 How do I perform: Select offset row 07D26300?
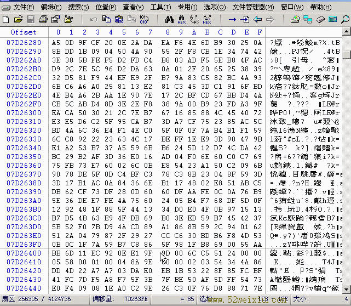pyautogui.click(x=24, y=113)
